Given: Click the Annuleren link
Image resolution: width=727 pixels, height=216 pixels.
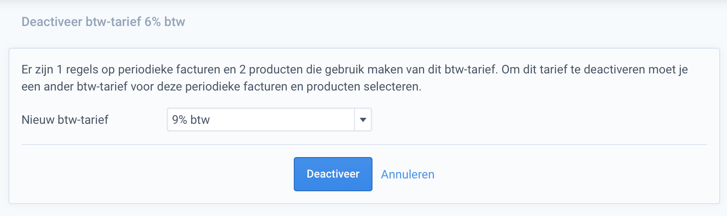Looking at the screenshot, I should coord(408,174).
